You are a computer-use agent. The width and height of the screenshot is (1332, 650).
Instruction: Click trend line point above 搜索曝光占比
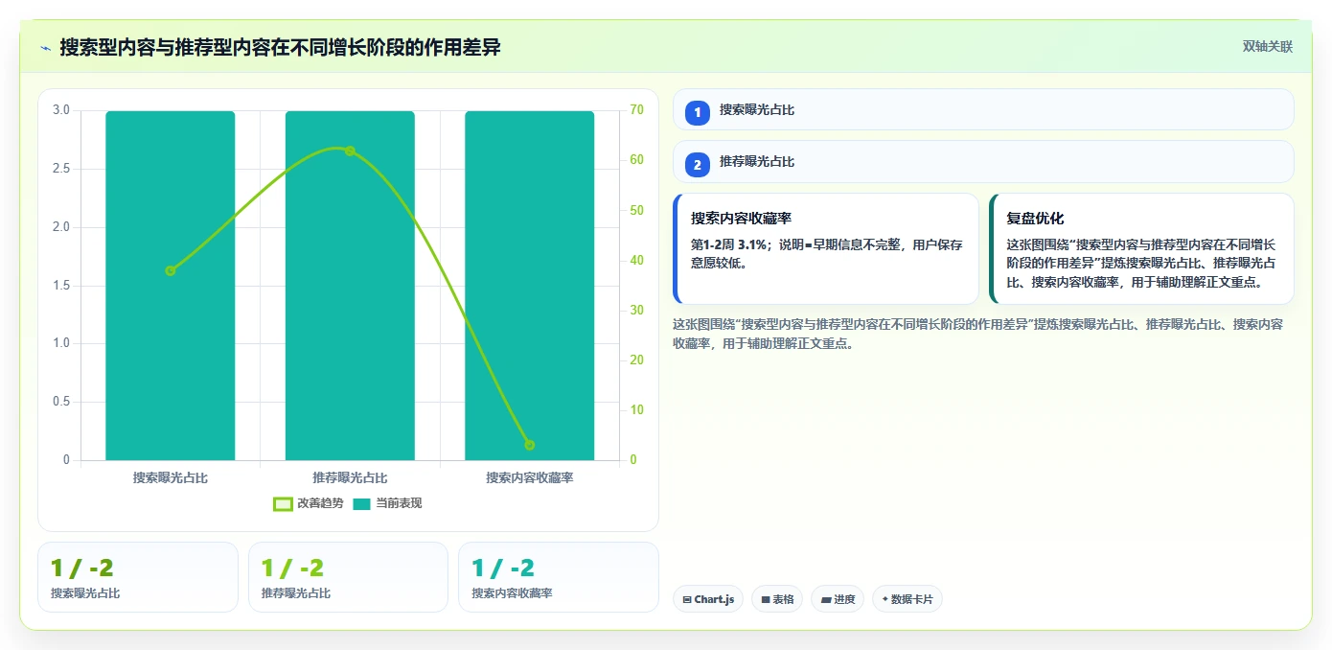(x=171, y=271)
